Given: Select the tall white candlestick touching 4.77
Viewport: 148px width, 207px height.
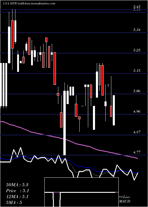Looking at the screenshot, I should [65, 123].
